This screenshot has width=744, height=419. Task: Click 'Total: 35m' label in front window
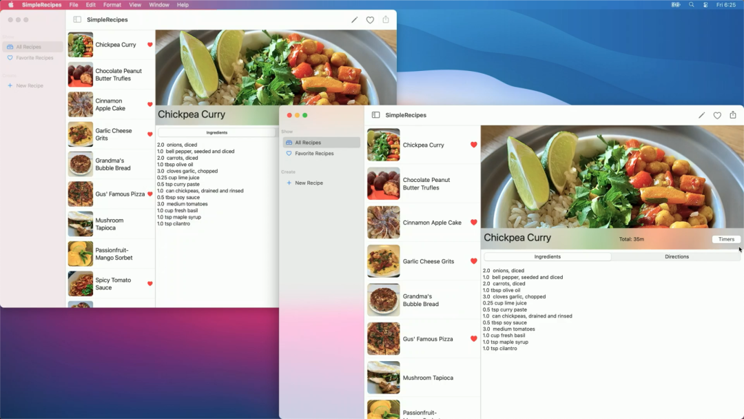632,239
